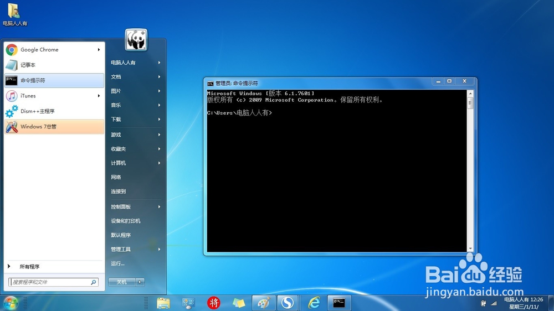Click the panda user account picture

tap(136, 39)
